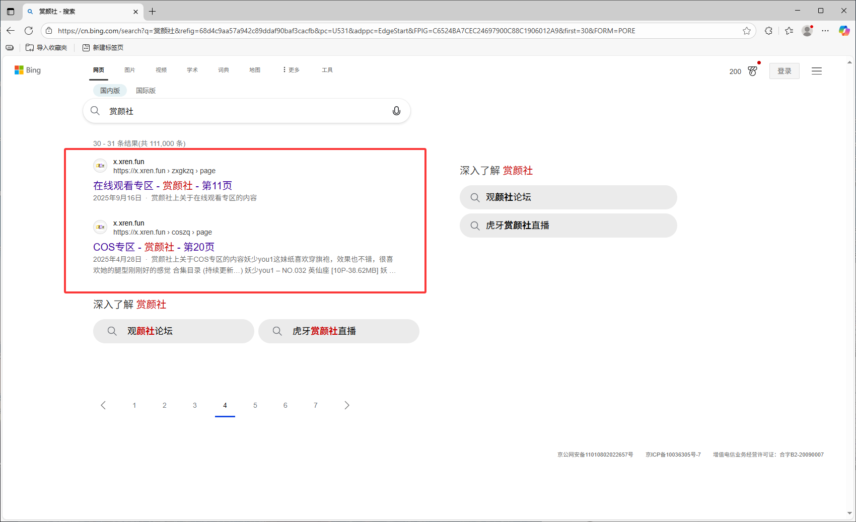Switch to the 图片 tab
This screenshot has width=856, height=522.
(x=130, y=70)
